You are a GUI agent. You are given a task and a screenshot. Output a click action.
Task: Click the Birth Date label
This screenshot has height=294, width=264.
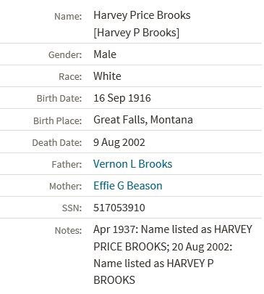tap(59, 99)
